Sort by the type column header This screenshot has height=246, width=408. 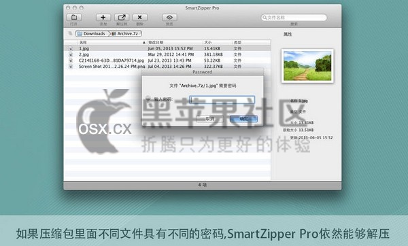pos(251,42)
